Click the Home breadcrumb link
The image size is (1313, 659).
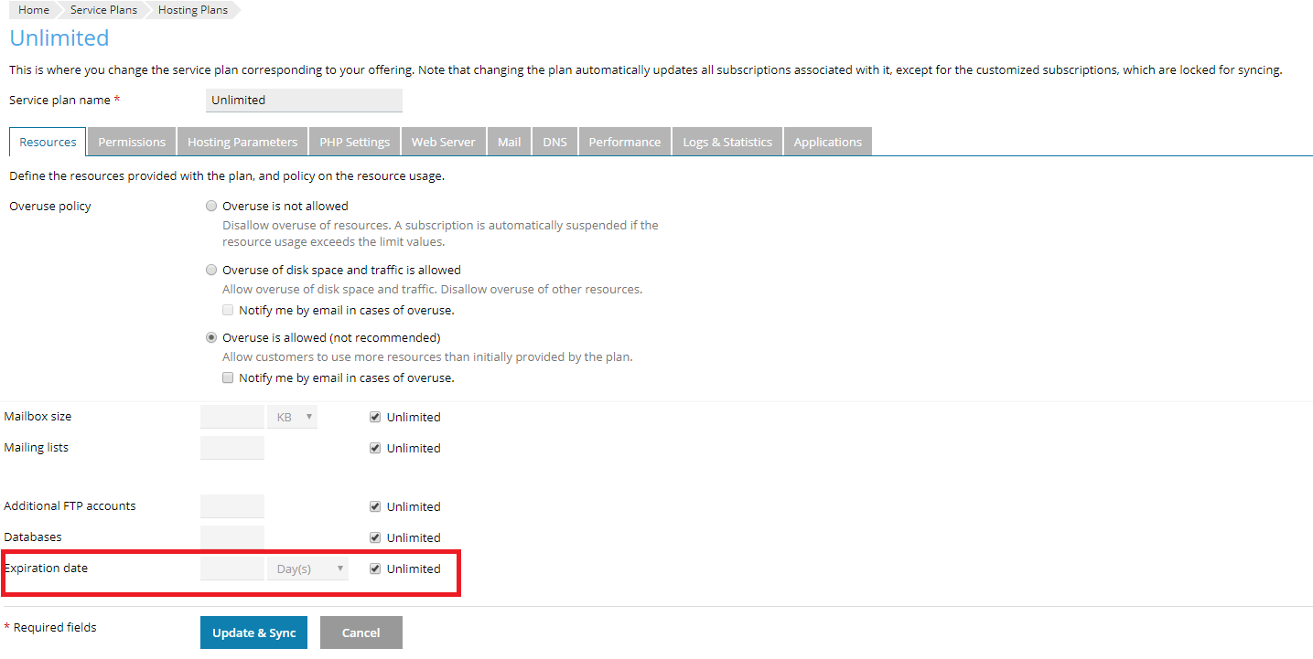[34, 10]
